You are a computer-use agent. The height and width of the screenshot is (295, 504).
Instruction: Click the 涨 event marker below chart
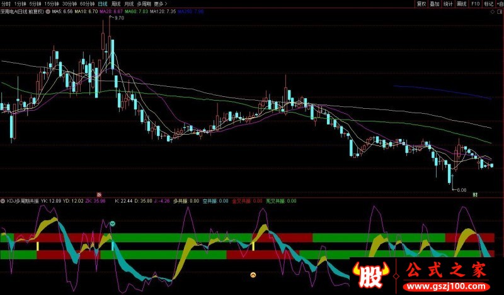pos(100,194)
